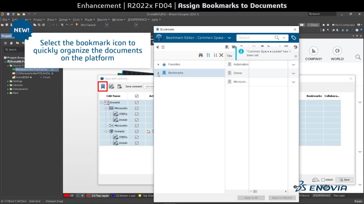Uncheck the second Microcontrc row checkbox
Image resolution: width=364 pixels, height=204 pixels.
click(x=137, y=125)
